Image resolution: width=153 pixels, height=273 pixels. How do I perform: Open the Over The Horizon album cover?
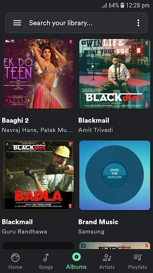(x=115, y=175)
